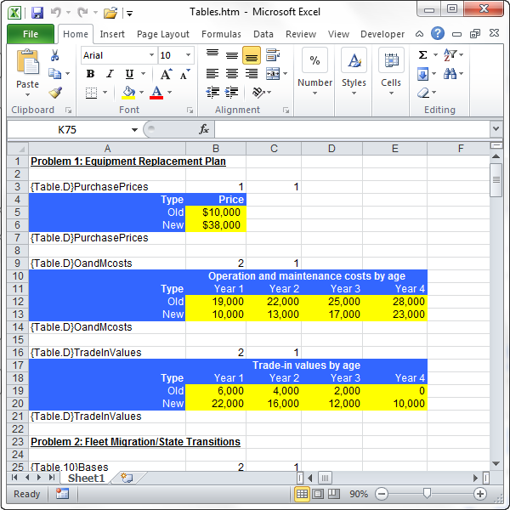Click the Save icon in quick access toolbar
Image resolution: width=510 pixels, height=510 pixels.
pos(37,13)
